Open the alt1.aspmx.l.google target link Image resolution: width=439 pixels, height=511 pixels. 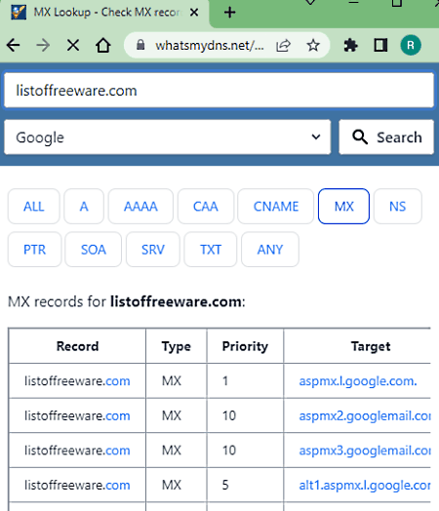point(365,486)
